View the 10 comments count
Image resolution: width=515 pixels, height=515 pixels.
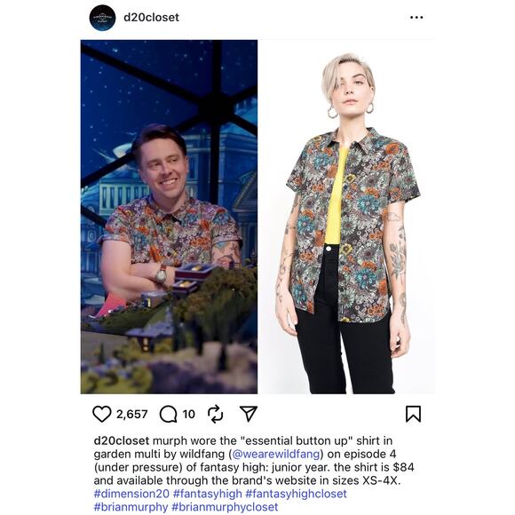pyautogui.click(x=189, y=414)
